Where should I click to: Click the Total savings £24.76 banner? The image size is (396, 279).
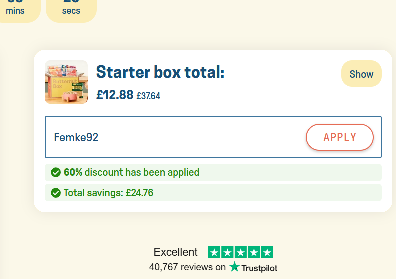click(x=213, y=193)
